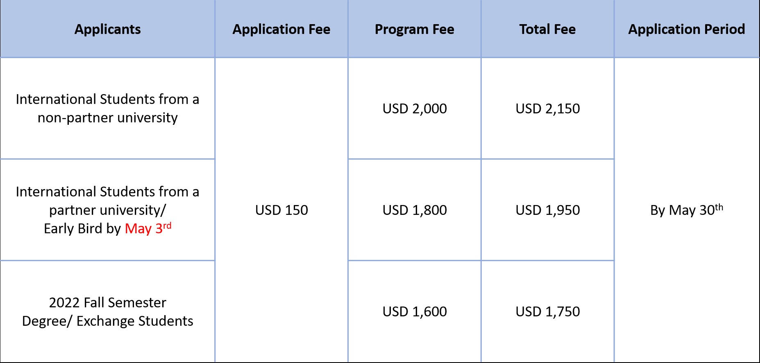Click the USD 1,750 total fee cell
Screen dimensions: 760x363
coord(548,311)
